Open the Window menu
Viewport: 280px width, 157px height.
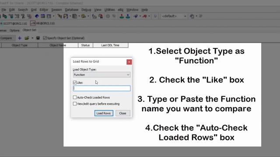pos(132,10)
